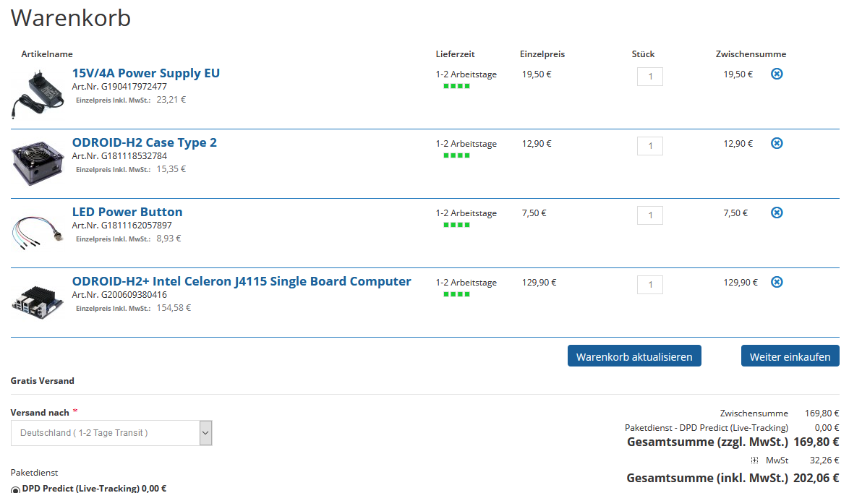Screen dimensions: 849x493
Task: Click the Gratis Versand label
Action: (x=42, y=380)
